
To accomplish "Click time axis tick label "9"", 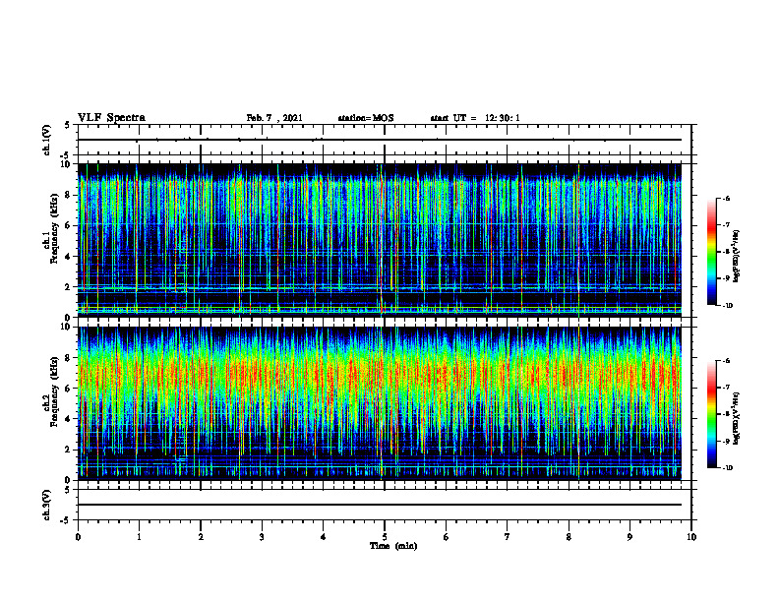I will 629,537.
